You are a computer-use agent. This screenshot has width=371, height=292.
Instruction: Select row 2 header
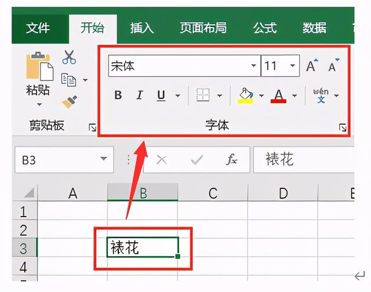coord(24,229)
